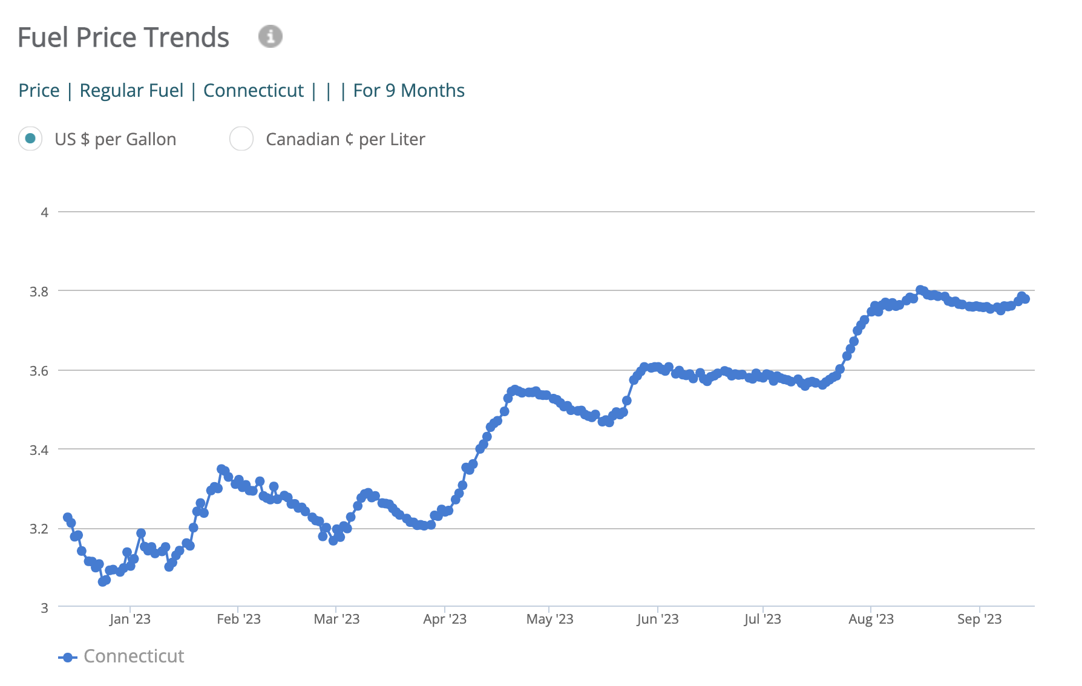This screenshot has width=1082, height=686.
Task: Toggle the Connecticut series in the legend
Action: point(134,656)
